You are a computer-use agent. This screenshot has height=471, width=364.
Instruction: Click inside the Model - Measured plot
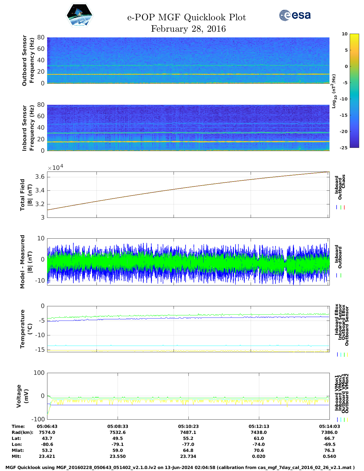188,261
